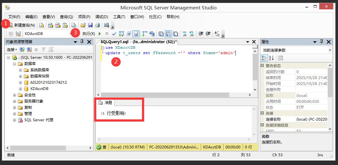Click the Print icon in toolbar
338x165 pixels.
[97, 25]
